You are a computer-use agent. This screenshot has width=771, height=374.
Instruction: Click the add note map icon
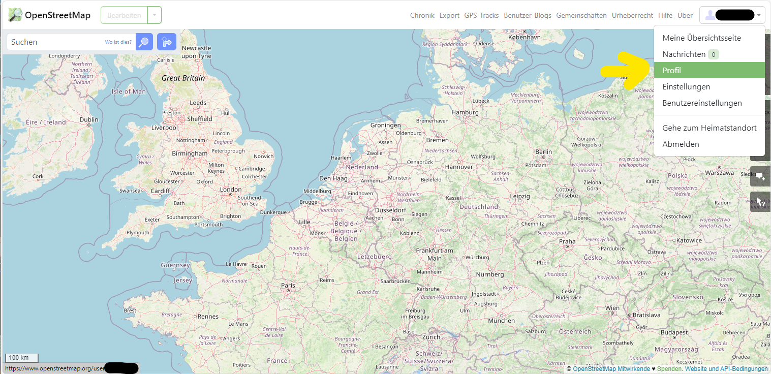(760, 176)
